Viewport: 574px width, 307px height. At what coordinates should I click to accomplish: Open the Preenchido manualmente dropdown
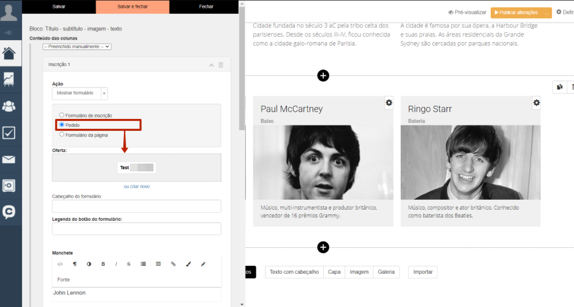pyautogui.click(x=77, y=47)
